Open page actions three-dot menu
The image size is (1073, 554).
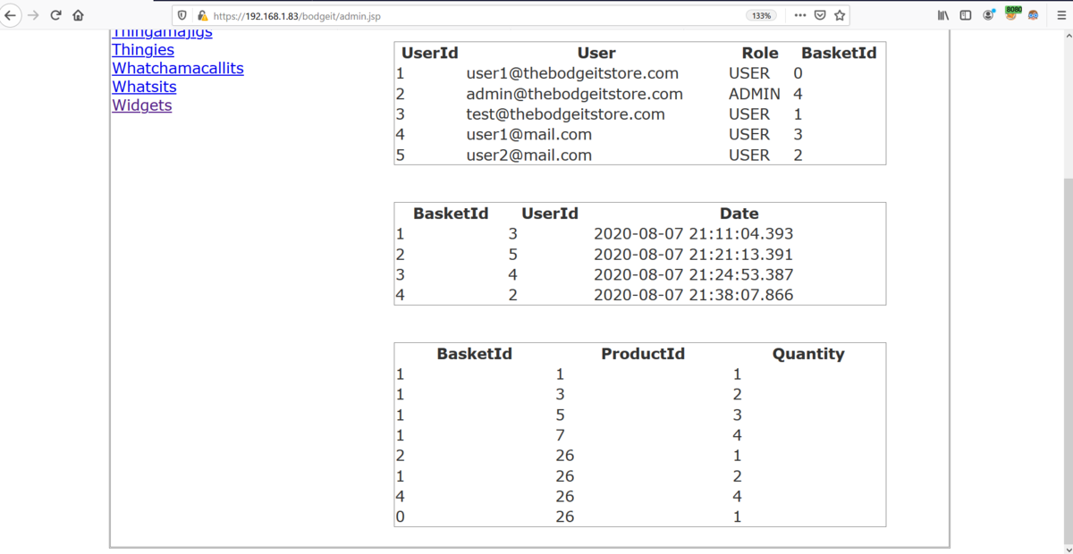coord(799,15)
